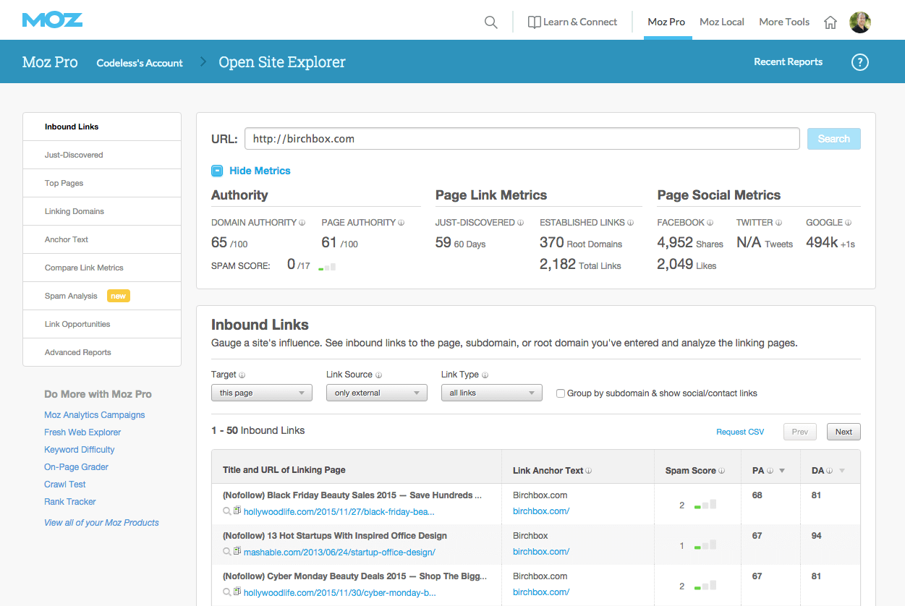Click the help question mark icon

click(859, 62)
